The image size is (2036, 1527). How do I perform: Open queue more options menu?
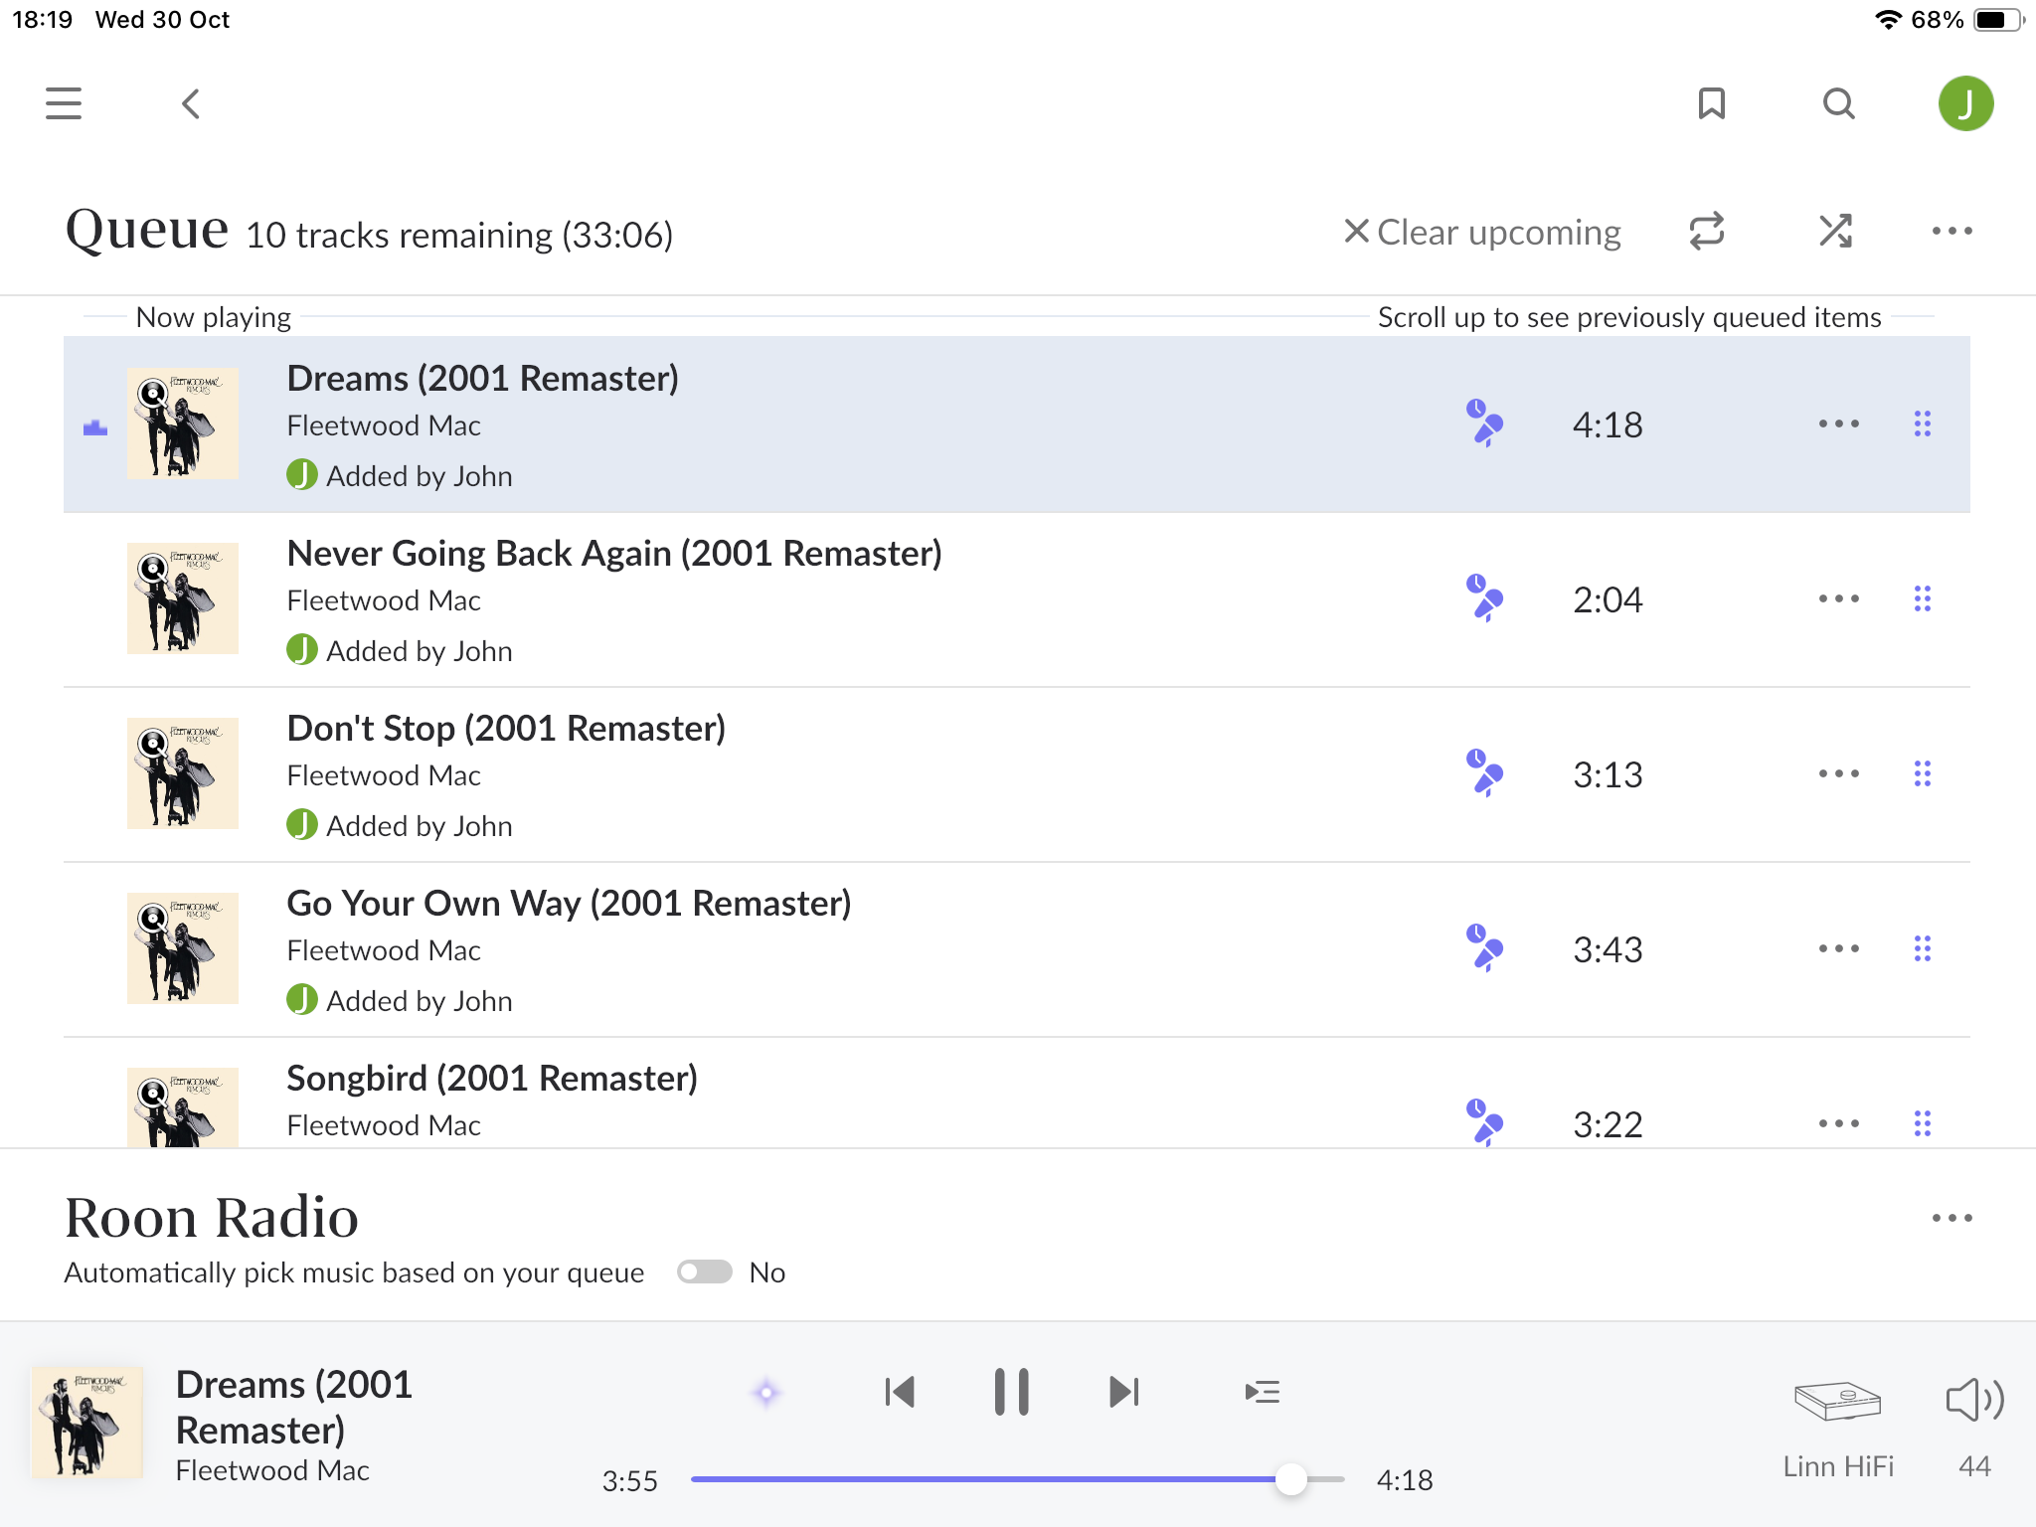[1951, 232]
